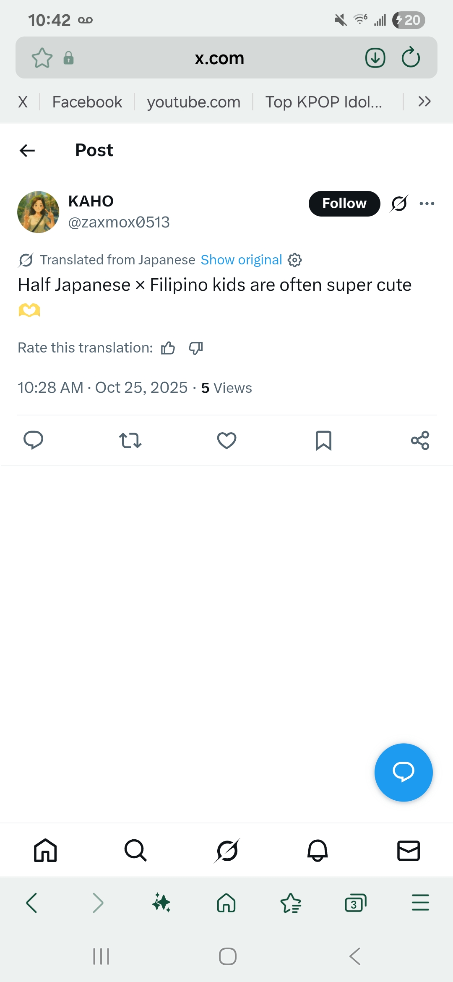The image size is (453, 982).
Task: Open KAHO's profile avatar
Action: tap(38, 212)
